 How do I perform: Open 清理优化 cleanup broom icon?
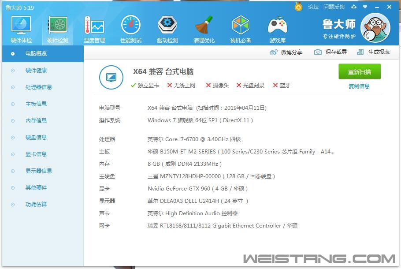(x=204, y=29)
